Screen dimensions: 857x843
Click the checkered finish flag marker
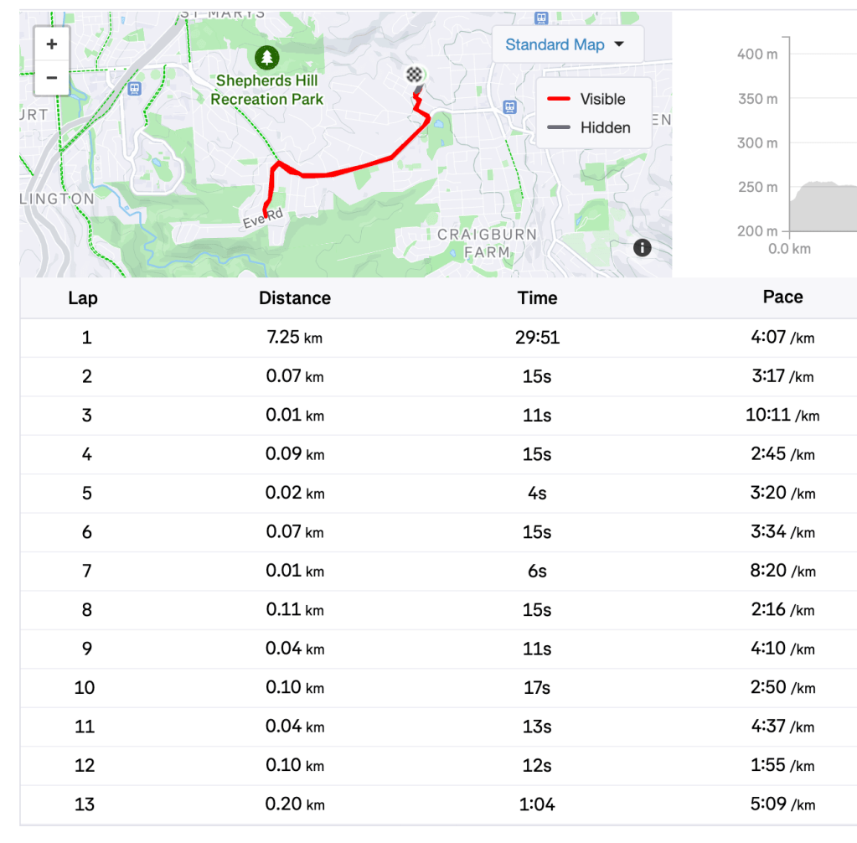click(x=414, y=75)
